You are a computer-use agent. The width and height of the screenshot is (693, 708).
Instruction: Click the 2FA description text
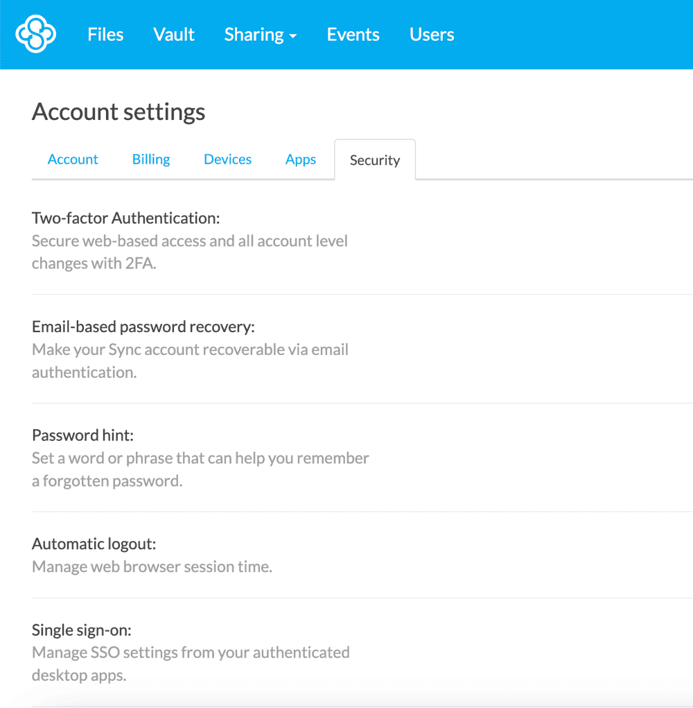click(189, 252)
